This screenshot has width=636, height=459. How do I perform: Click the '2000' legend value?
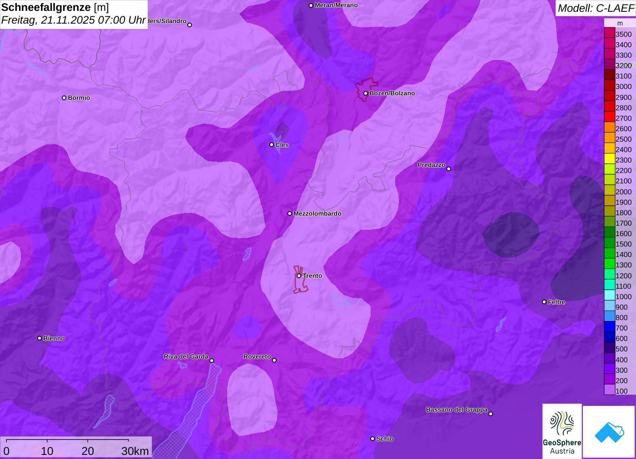tap(623, 192)
